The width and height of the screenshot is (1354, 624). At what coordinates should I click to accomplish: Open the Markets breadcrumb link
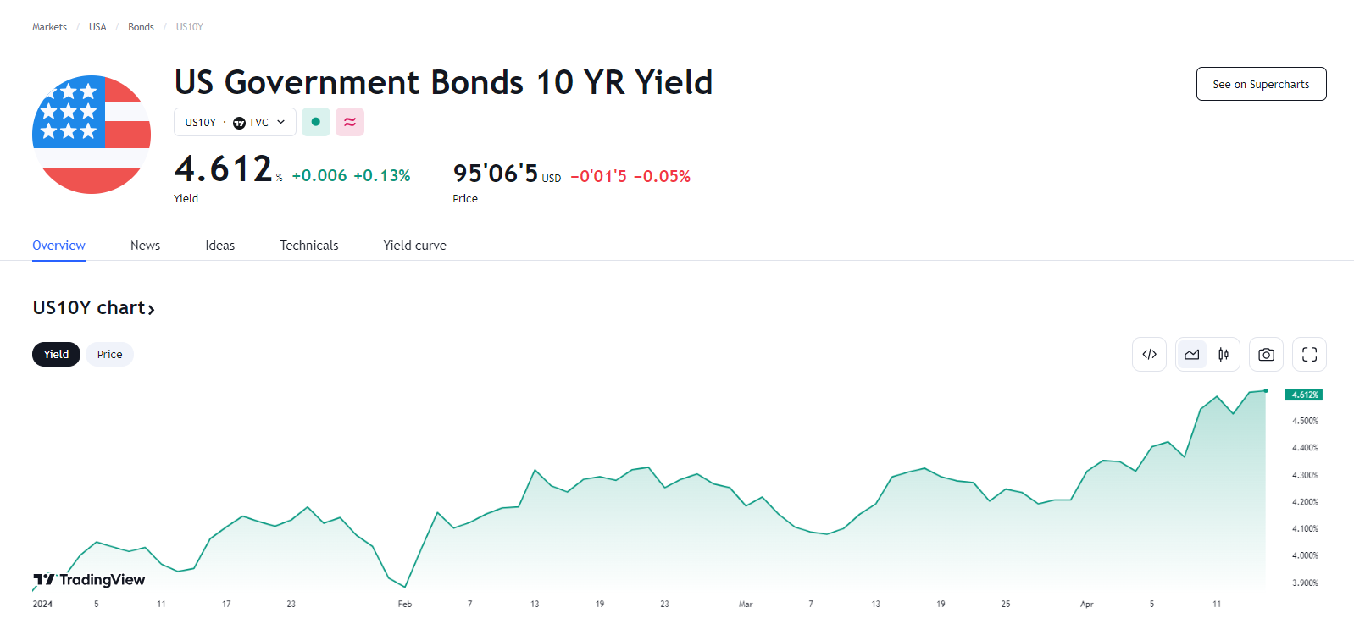49,27
